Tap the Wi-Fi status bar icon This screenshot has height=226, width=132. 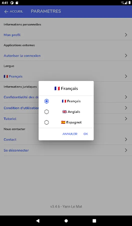[x=122, y=3]
